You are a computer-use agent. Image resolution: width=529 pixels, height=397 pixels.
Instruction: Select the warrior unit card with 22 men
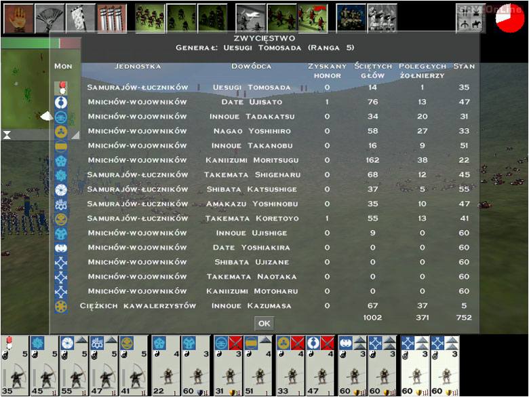point(165,365)
